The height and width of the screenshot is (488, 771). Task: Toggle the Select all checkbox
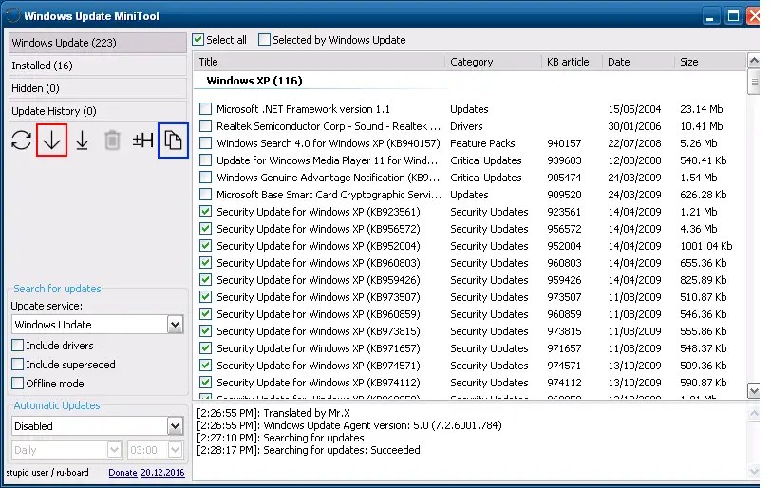click(x=198, y=40)
